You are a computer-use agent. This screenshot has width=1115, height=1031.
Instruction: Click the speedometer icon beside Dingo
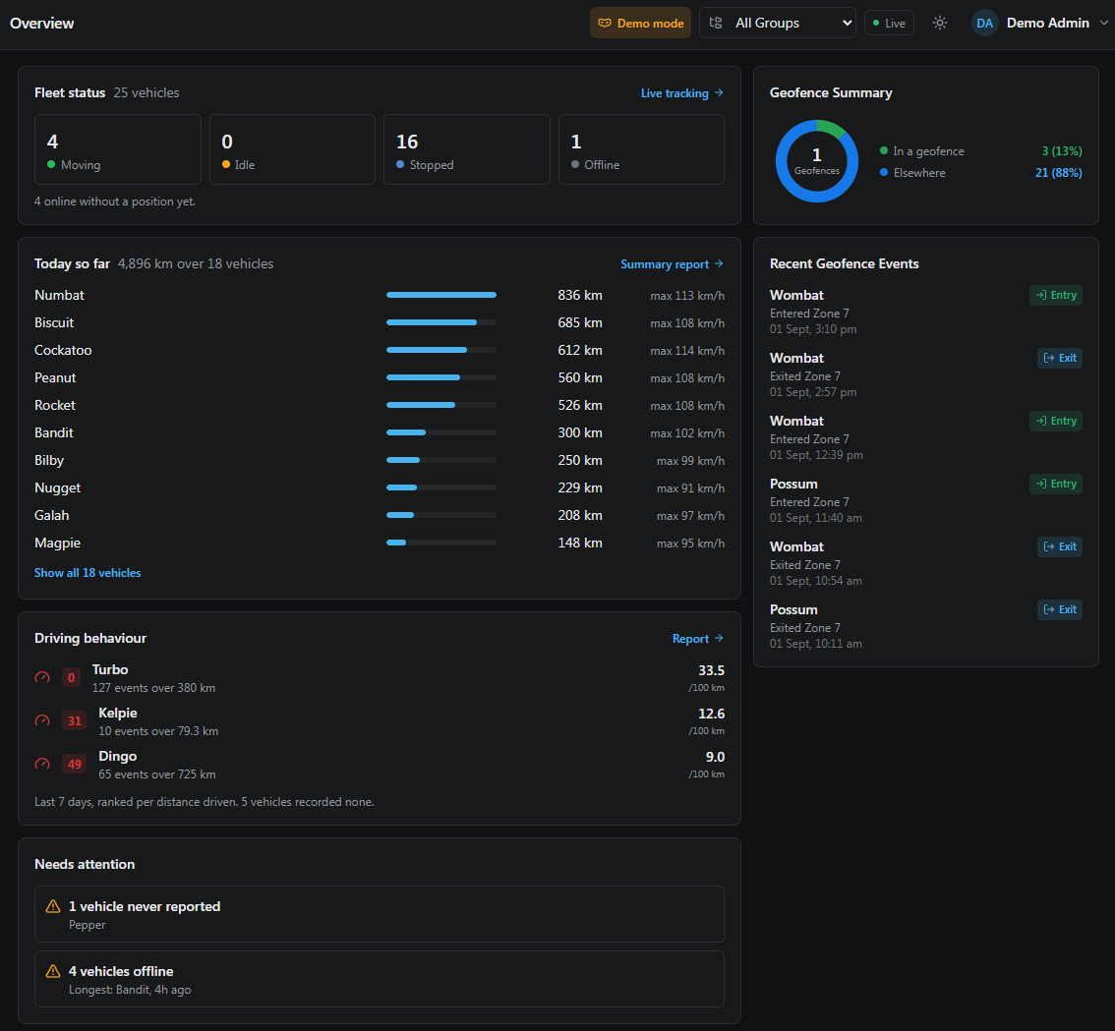tap(42, 765)
